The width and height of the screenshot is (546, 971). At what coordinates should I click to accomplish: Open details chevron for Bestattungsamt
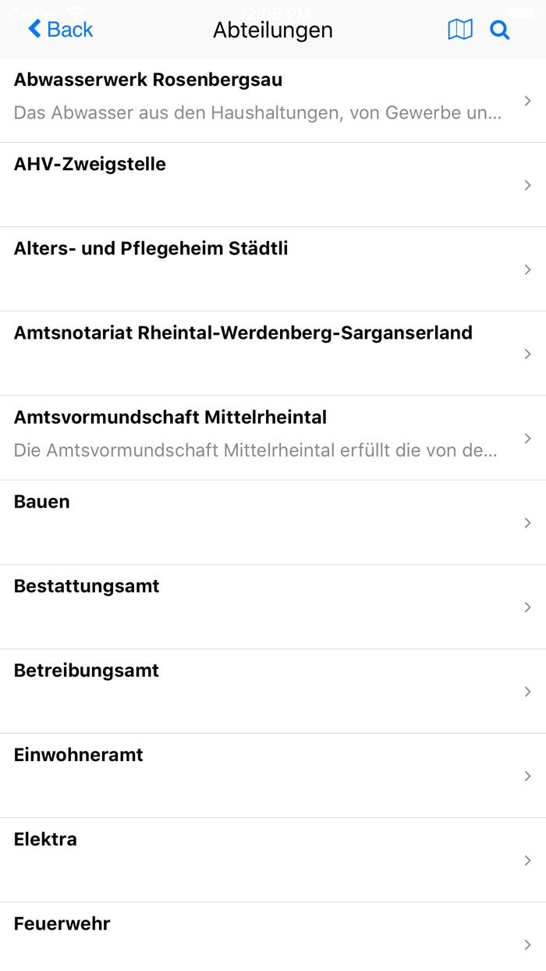(x=527, y=606)
